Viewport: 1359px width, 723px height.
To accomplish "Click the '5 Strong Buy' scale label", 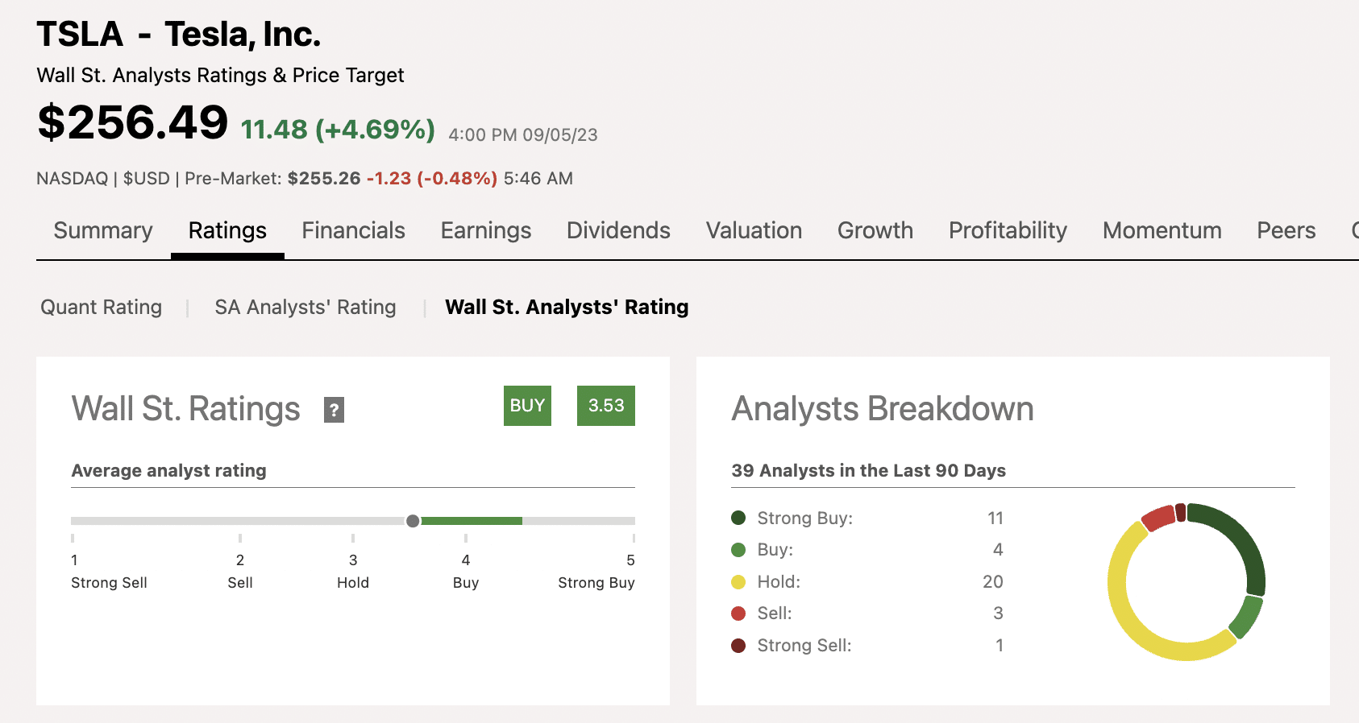I will tap(596, 572).
